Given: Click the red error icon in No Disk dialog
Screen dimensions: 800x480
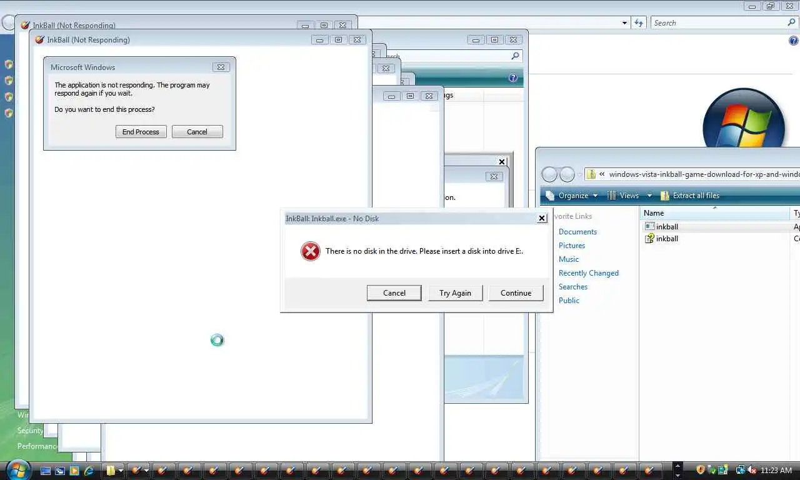Looking at the screenshot, I should click(x=310, y=251).
